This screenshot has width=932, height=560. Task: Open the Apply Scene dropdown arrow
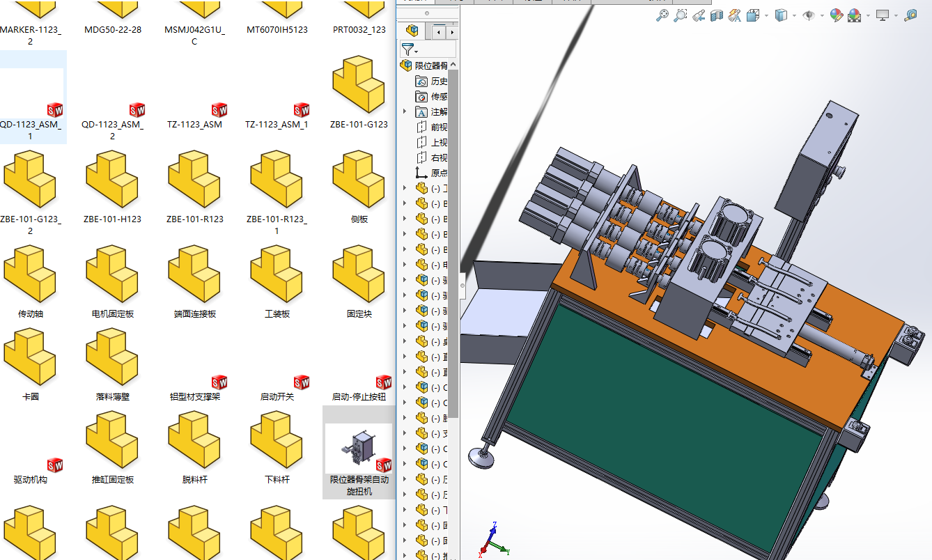click(868, 15)
